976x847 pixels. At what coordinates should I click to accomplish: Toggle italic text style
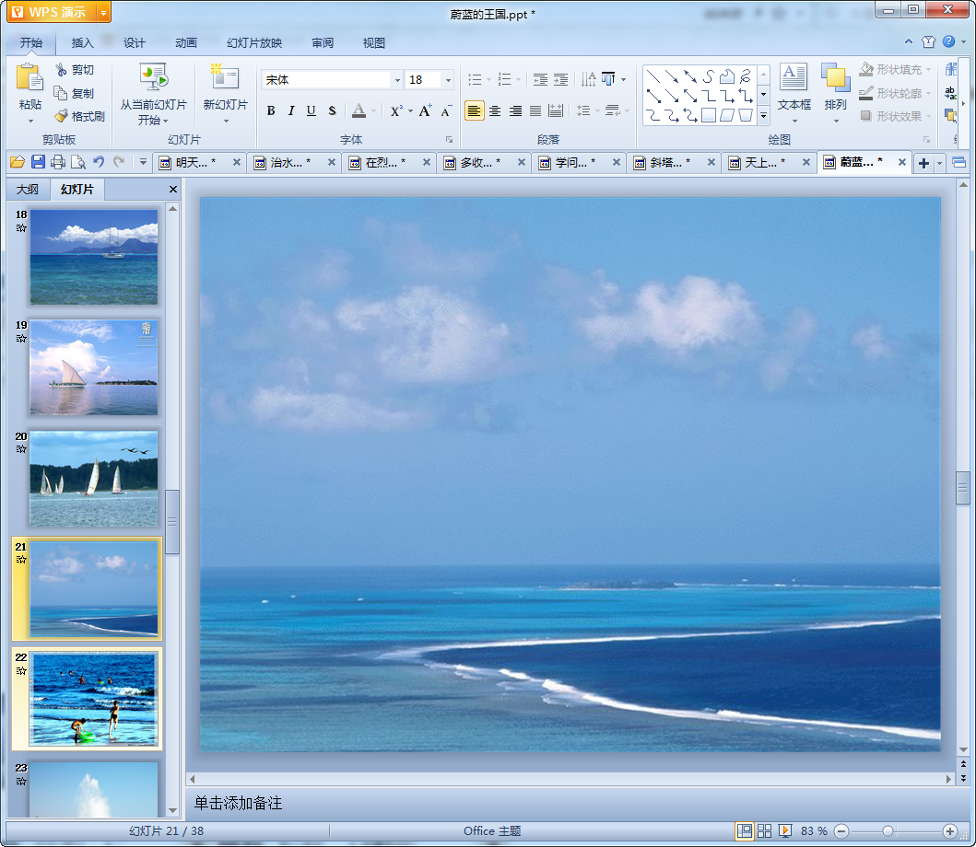tap(291, 111)
